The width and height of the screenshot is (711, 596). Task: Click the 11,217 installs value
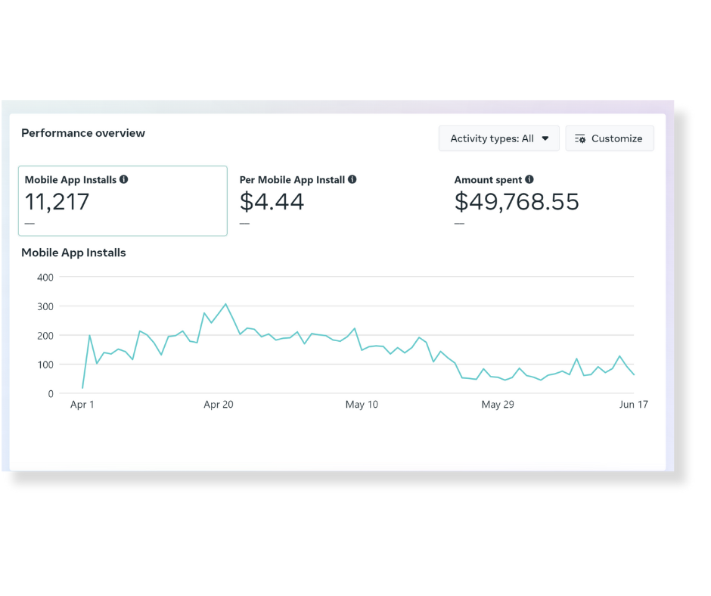[57, 202]
